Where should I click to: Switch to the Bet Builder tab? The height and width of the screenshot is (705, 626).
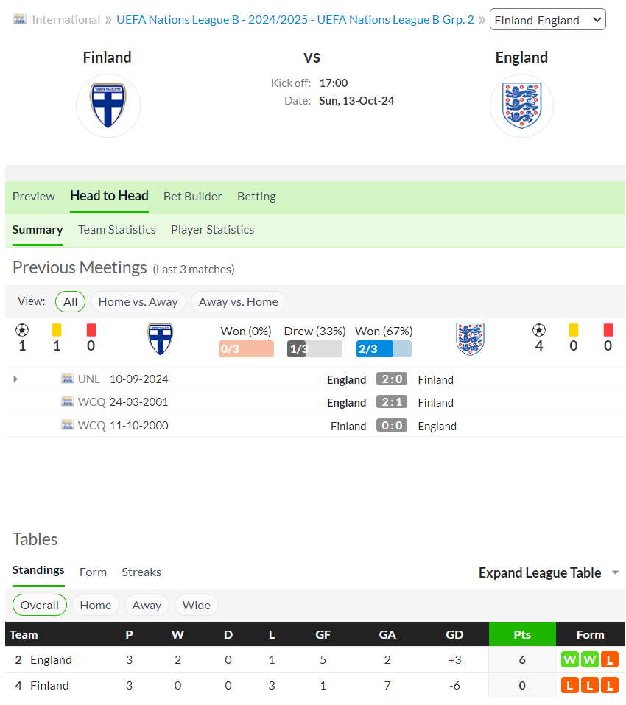(192, 197)
